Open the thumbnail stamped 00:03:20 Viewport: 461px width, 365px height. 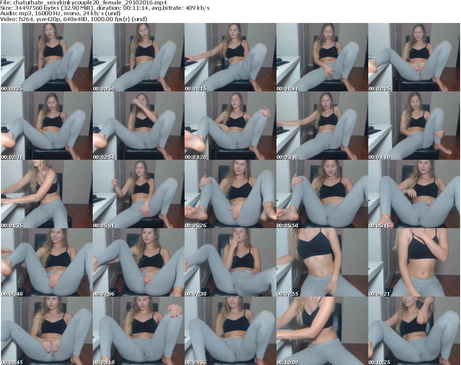[x=230, y=126]
